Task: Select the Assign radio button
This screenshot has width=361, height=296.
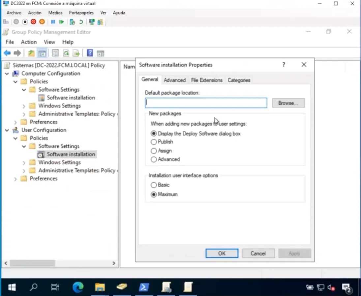Action: click(x=154, y=151)
